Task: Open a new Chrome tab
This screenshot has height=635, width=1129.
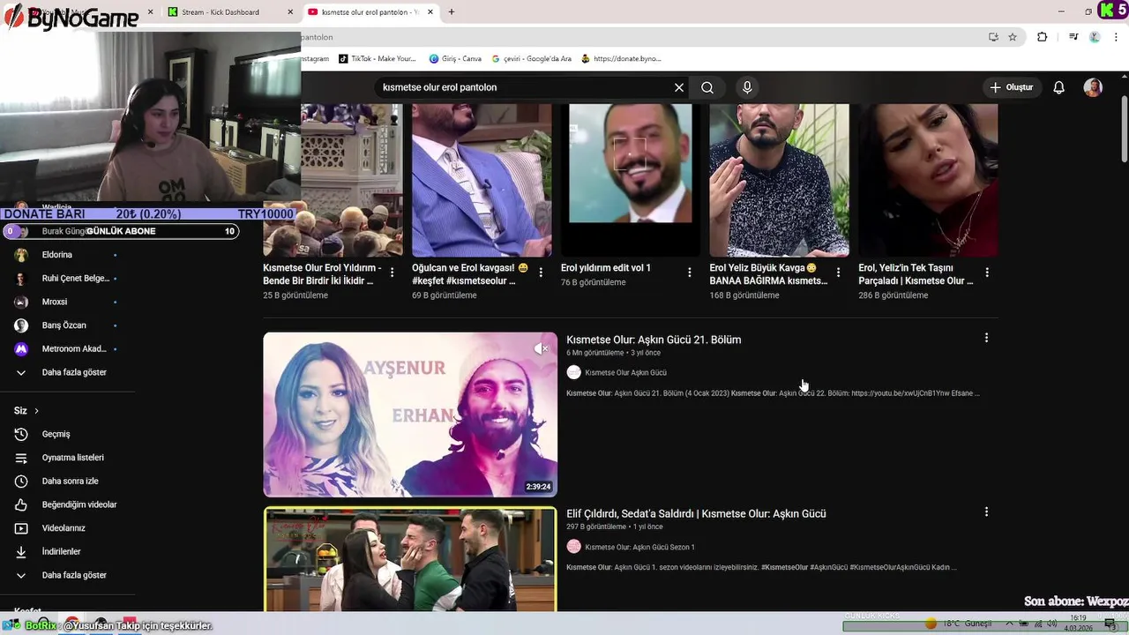Action: pos(452,12)
